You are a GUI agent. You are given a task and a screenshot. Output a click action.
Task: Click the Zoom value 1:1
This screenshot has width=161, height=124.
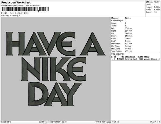155,12
